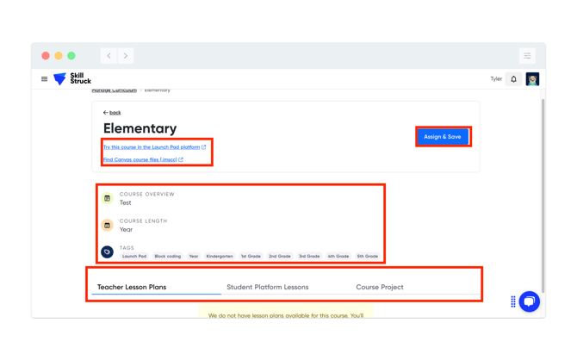Open the hamburger navigation menu
This screenshot has height=360, width=577.
pos(45,79)
